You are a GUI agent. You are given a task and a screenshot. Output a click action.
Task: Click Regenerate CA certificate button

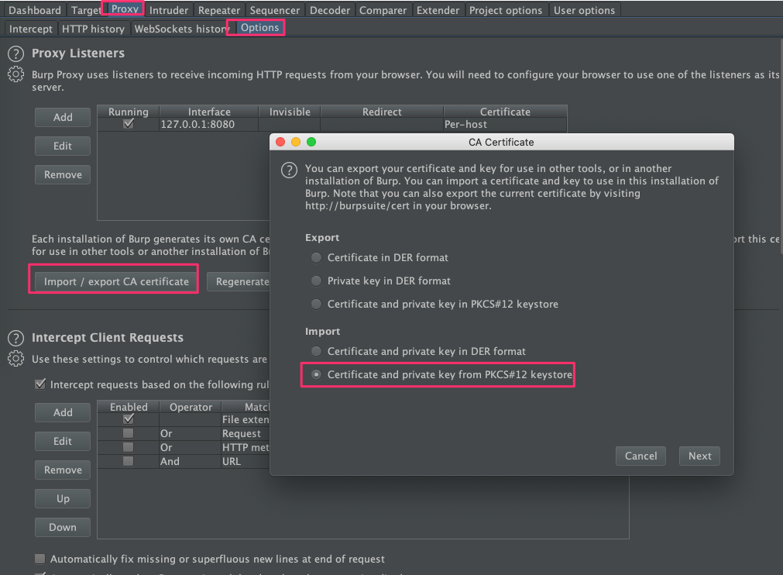point(239,281)
